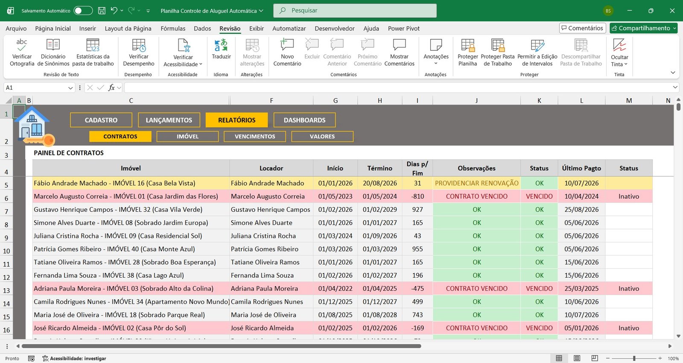Open the IMÓVEL report button

188,136
